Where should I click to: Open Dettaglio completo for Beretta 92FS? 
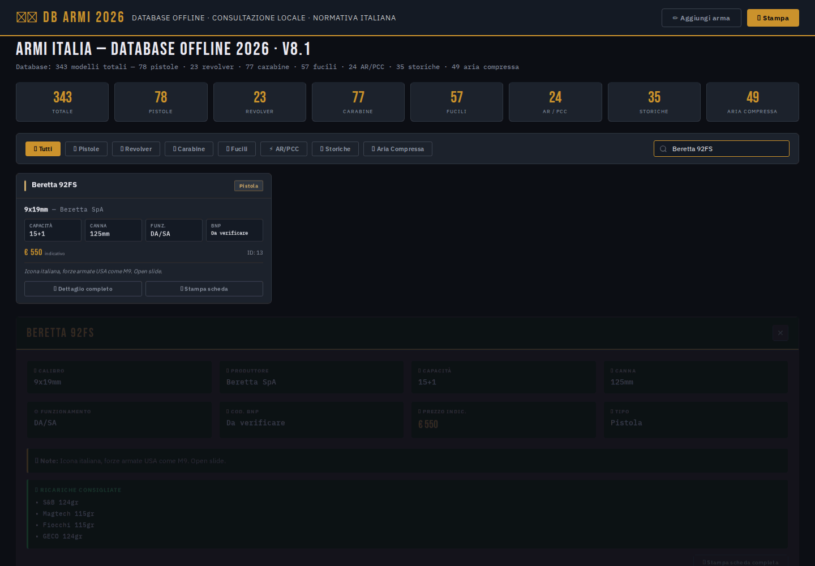point(83,289)
